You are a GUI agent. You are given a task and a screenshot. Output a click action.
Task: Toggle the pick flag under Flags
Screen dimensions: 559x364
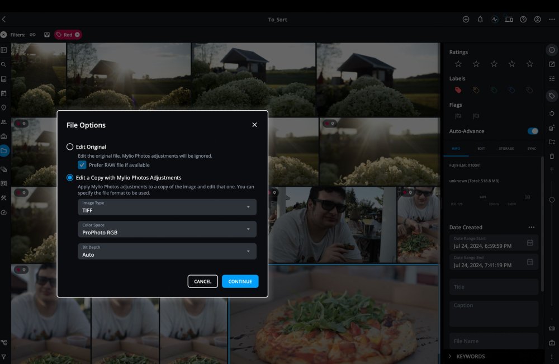coord(458,116)
